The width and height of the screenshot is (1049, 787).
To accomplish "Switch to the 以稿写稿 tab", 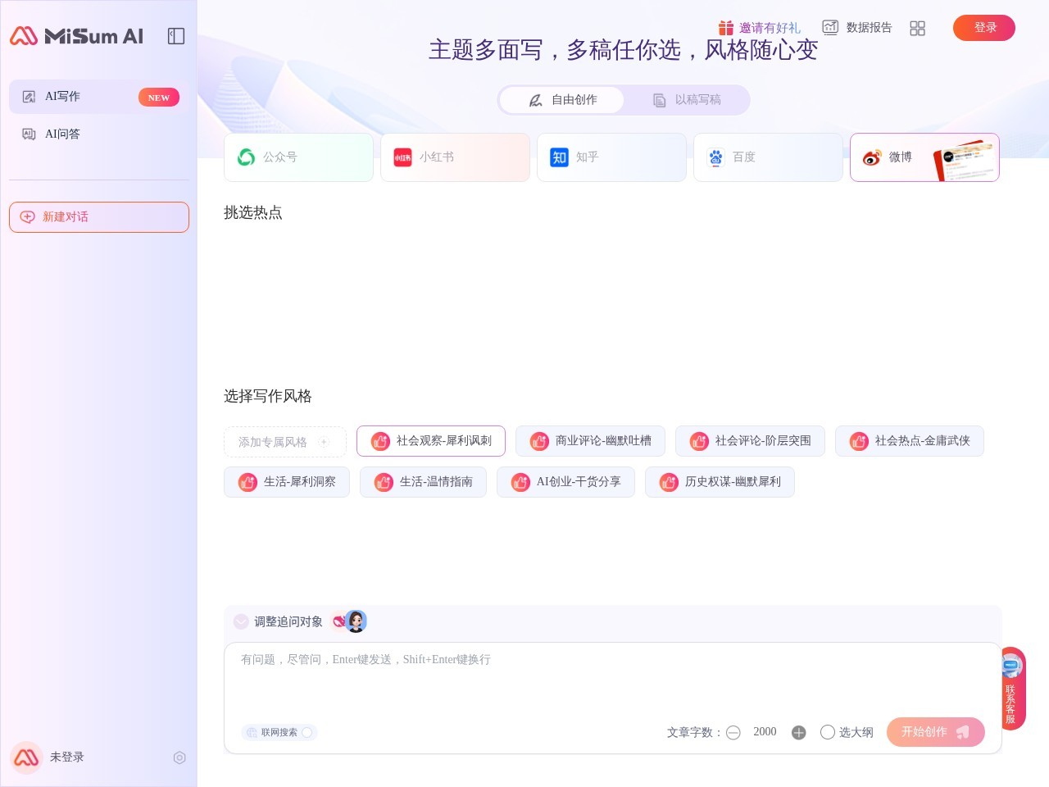I will tap(687, 100).
